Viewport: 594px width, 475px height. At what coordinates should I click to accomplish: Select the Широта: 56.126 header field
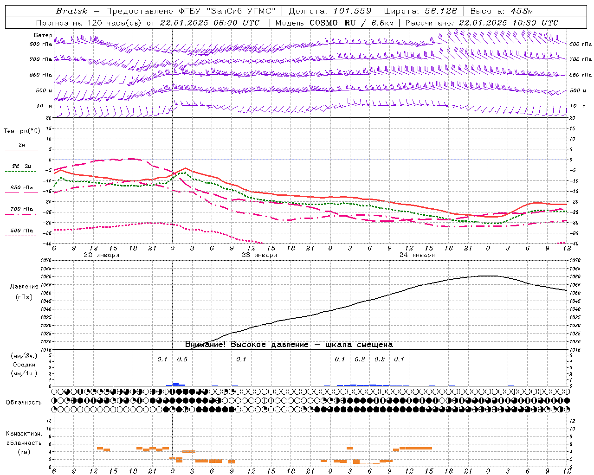(x=420, y=11)
